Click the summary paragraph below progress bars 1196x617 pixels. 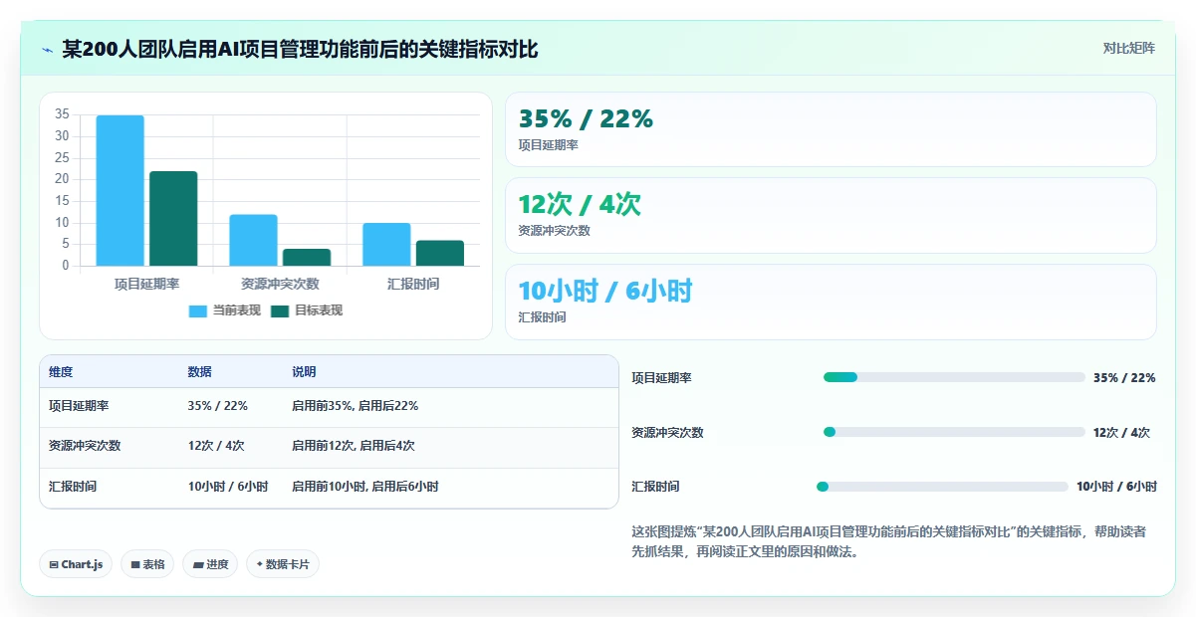pos(888,541)
